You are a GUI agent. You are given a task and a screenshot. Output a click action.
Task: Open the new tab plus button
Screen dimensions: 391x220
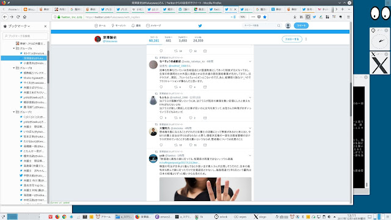click(x=342, y=9)
